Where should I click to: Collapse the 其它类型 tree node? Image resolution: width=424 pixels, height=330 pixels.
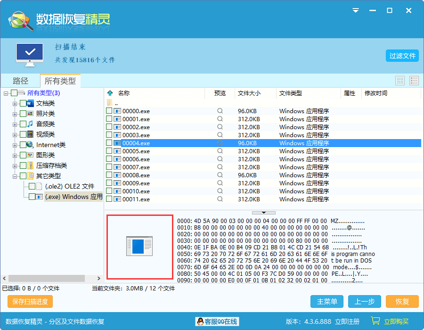[15, 176]
